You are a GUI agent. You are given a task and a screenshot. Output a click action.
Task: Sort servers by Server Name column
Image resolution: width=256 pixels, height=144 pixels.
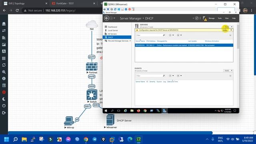click(140, 41)
